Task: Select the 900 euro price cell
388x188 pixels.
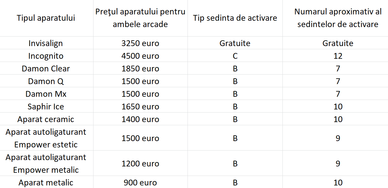Action: coord(140,183)
